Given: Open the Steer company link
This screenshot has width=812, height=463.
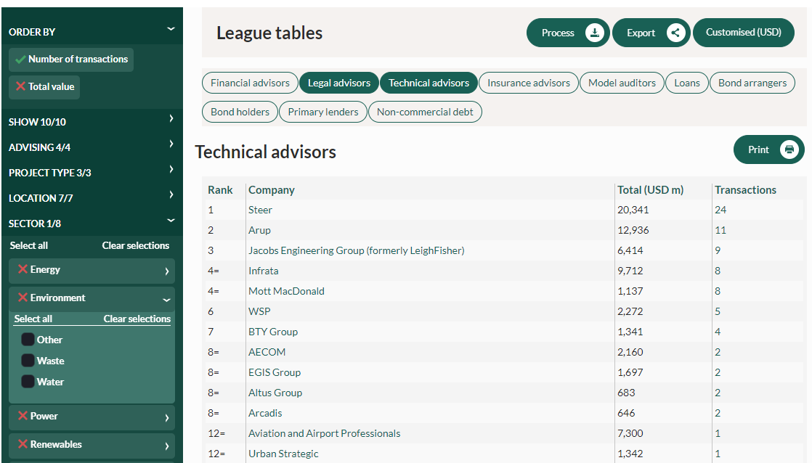Looking at the screenshot, I should [260, 210].
